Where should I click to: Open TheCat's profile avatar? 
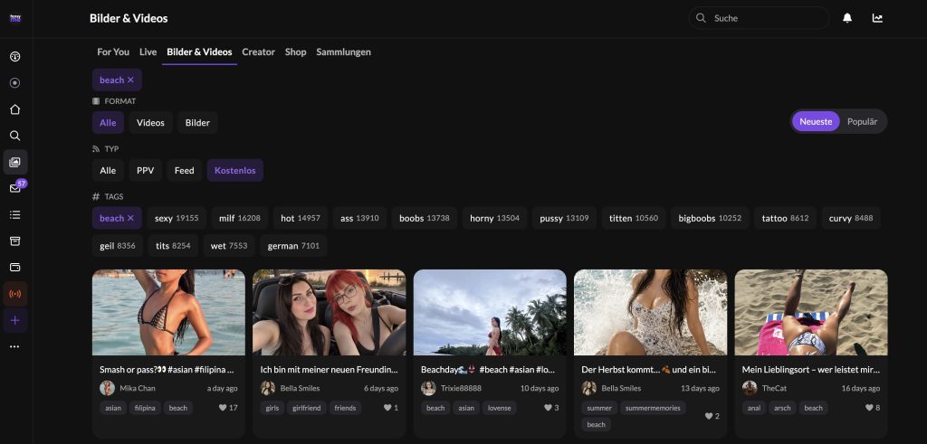(750, 388)
